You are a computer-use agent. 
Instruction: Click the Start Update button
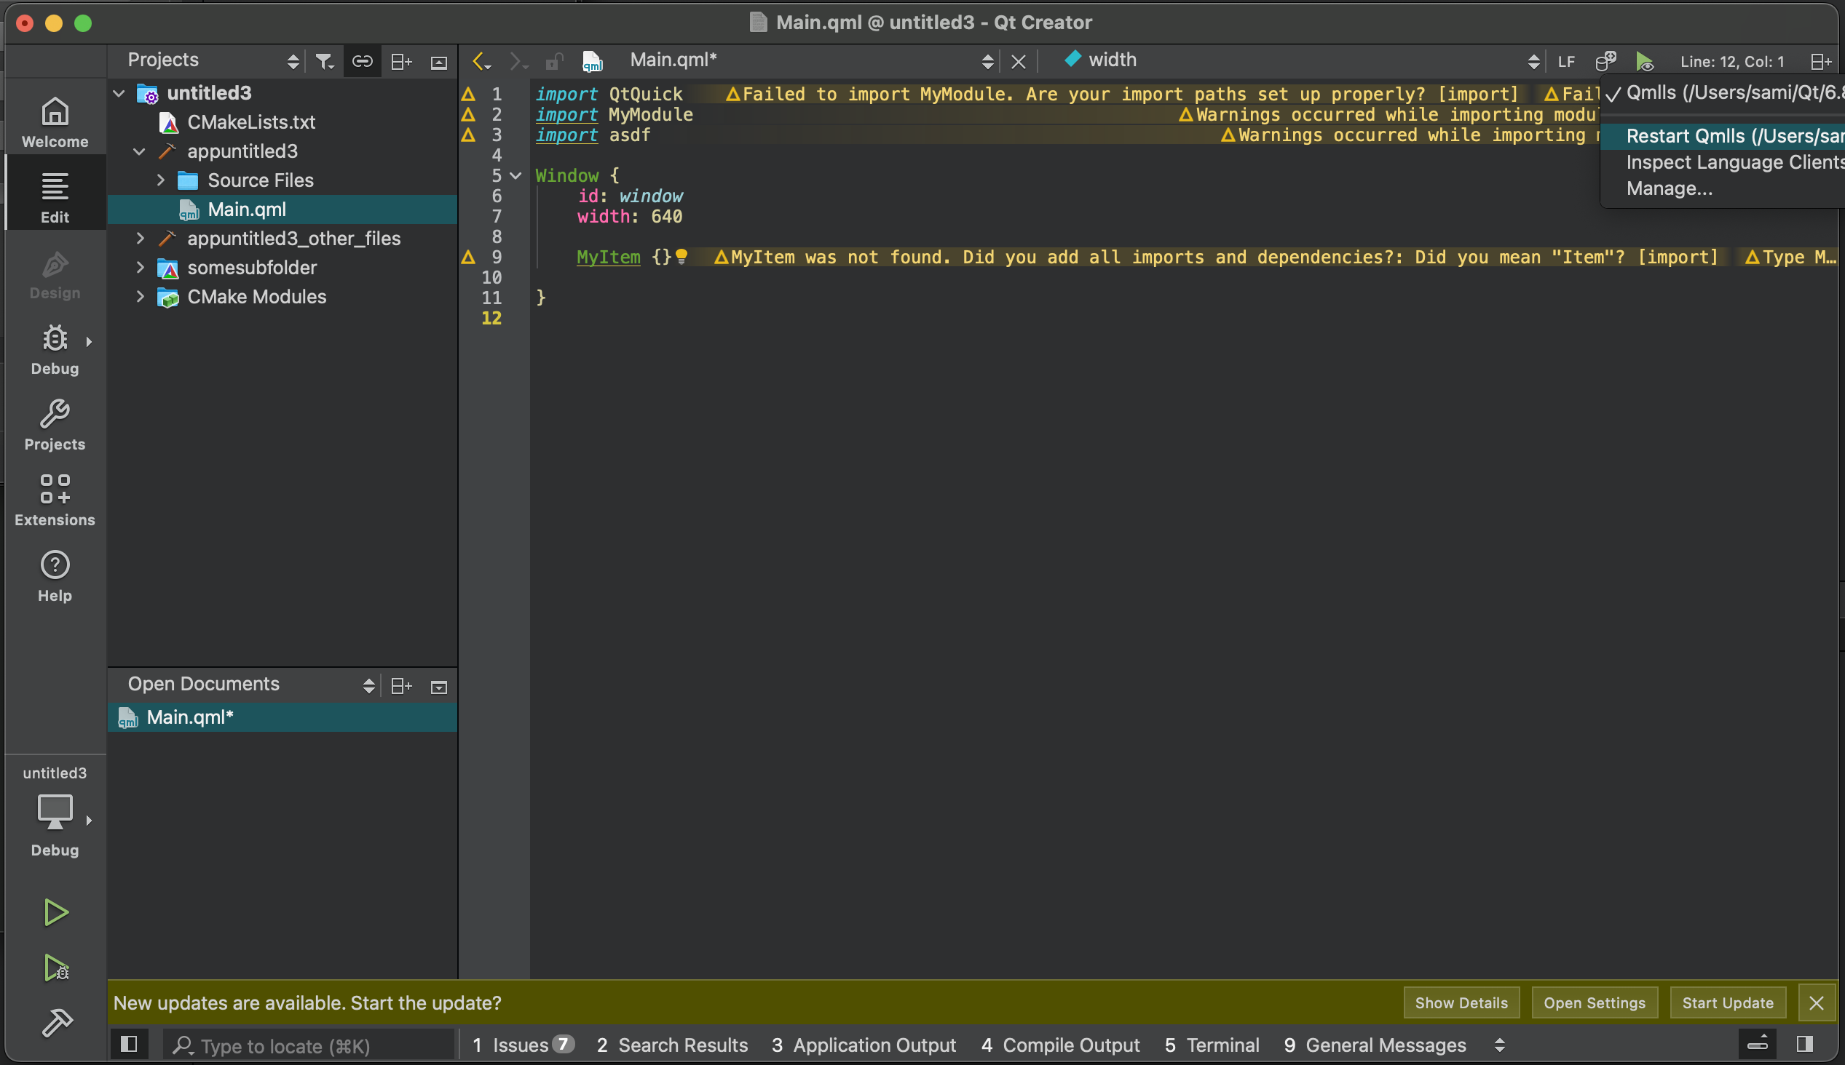point(1727,1003)
